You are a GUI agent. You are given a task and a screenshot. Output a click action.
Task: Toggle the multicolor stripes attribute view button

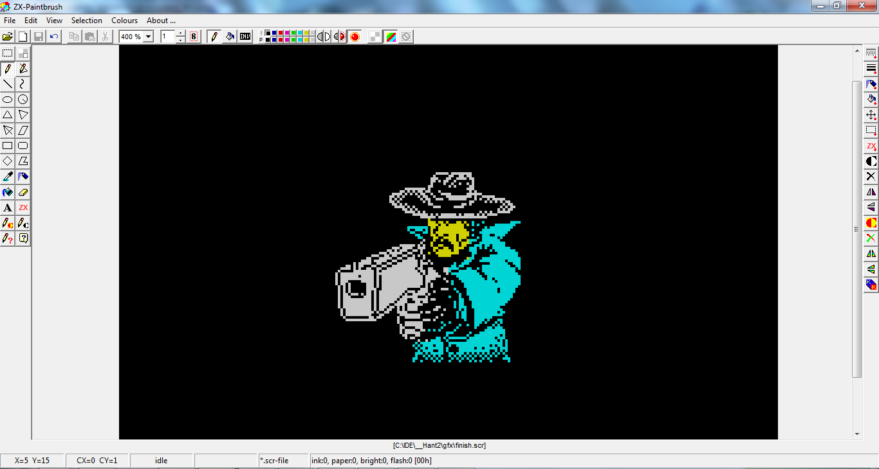[391, 37]
